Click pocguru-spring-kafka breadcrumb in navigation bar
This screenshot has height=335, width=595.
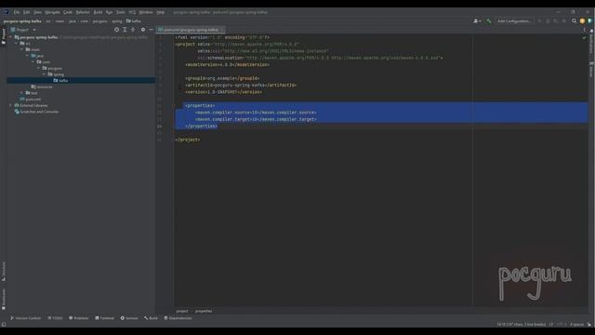coord(22,21)
